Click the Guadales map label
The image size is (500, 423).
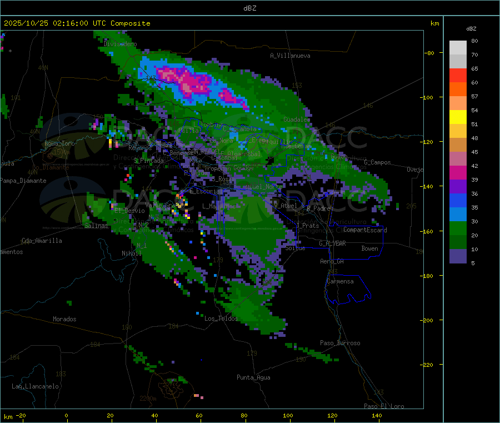coord(297,120)
